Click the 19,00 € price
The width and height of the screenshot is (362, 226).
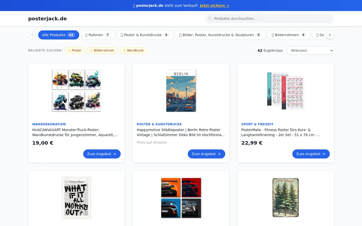click(43, 143)
